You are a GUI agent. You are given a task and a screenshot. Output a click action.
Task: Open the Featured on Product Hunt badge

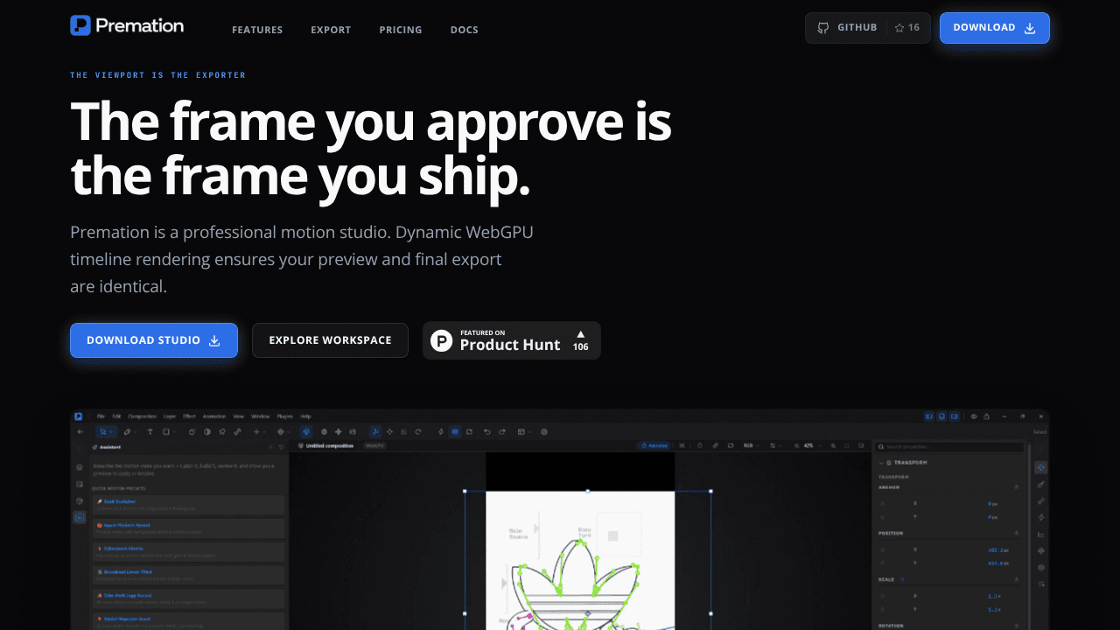point(512,340)
